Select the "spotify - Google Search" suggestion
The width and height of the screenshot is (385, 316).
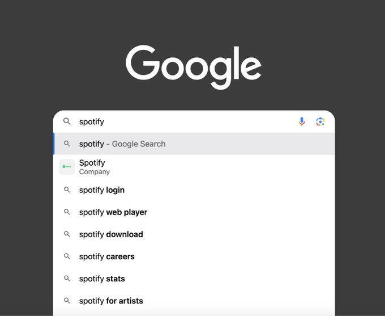click(122, 144)
